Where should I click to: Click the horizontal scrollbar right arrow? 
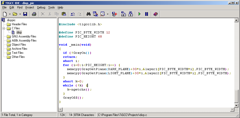[x=233, y=109]
